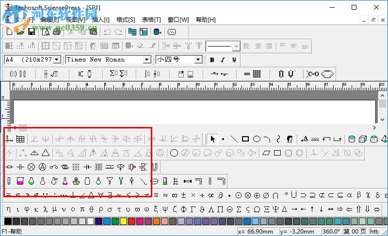
Task: Open the 表格[T] menu
Action: tap(151, 19)
